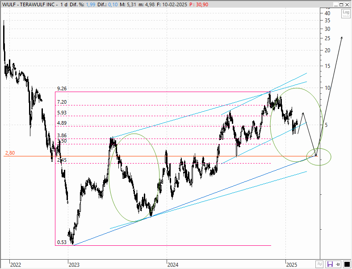Viewport: 352px width, 269px height.
Task: Click the 'm: 4,98' minimum value
Action: tap(147, 5)
